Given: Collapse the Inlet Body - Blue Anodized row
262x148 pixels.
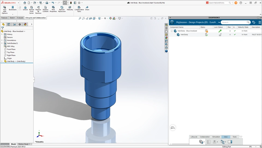Looking at the screenshot, I should pos(172,31).
